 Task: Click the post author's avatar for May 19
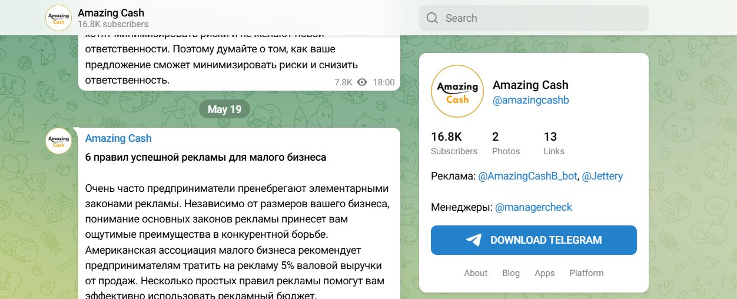58,141
